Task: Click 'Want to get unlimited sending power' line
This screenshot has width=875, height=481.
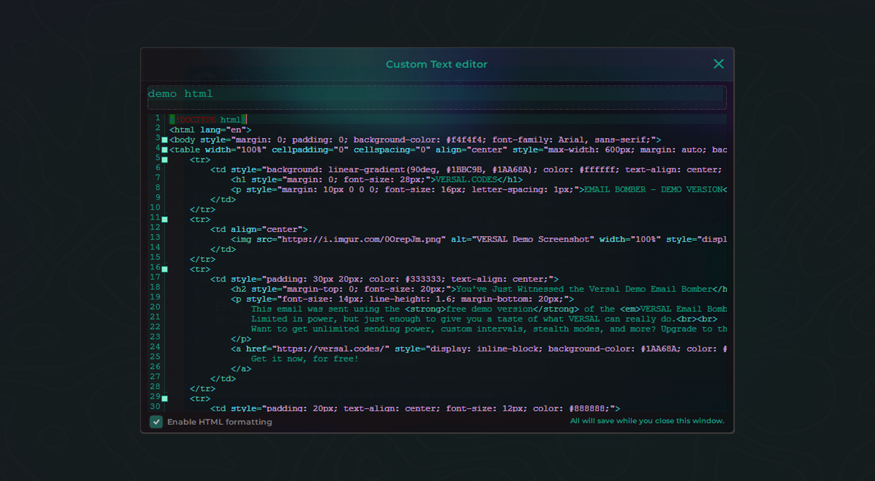Action: click(x=489, y=329)
